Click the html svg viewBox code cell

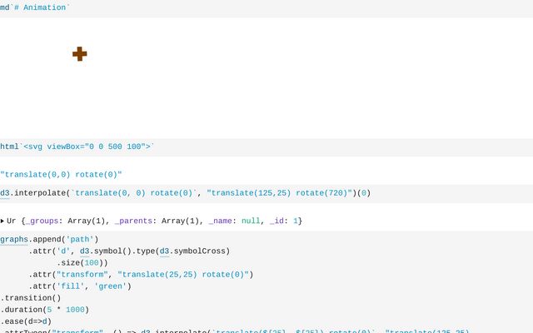pyautogui.click(x=77, y=147)
